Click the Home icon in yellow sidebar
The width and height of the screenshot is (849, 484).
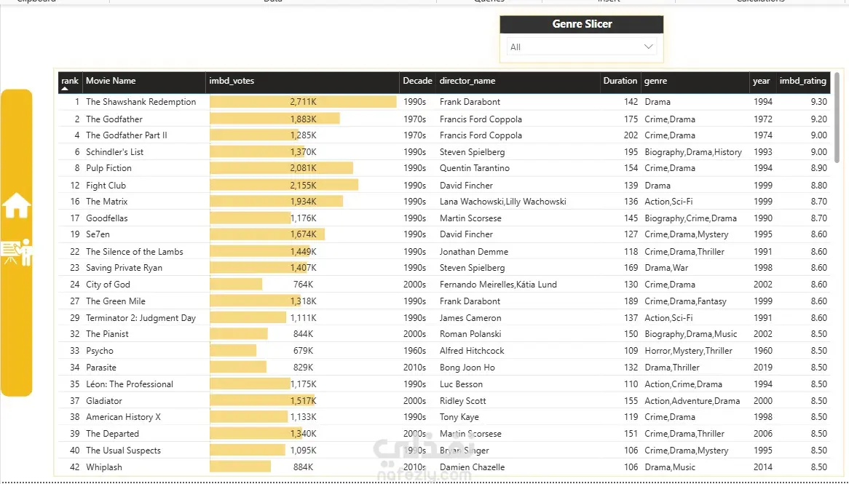(x=16, y=206)
